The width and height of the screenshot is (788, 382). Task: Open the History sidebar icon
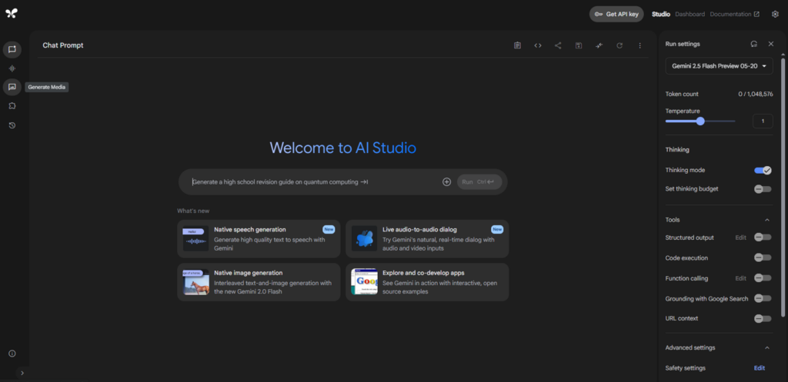[12, 125]
